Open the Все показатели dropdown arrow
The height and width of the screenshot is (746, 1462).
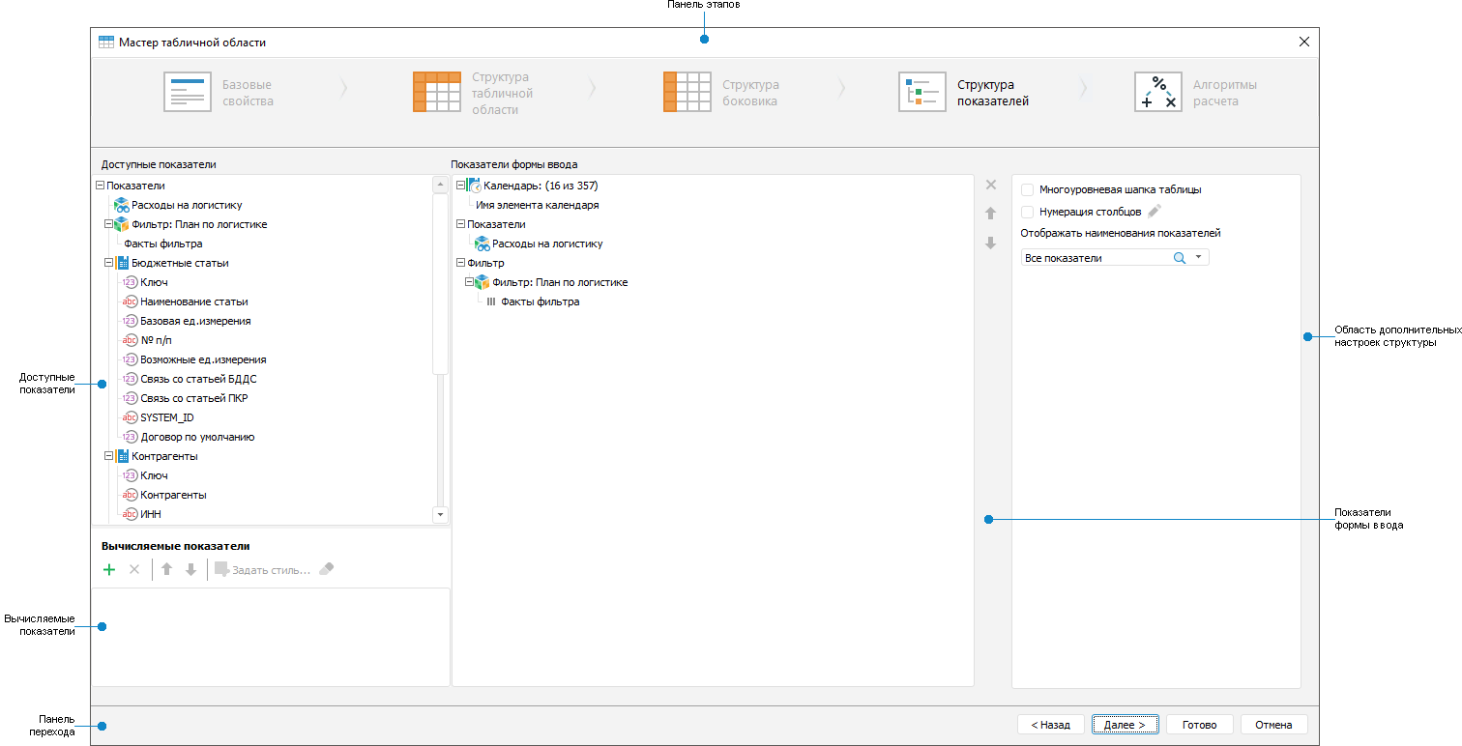(1198, 258)
